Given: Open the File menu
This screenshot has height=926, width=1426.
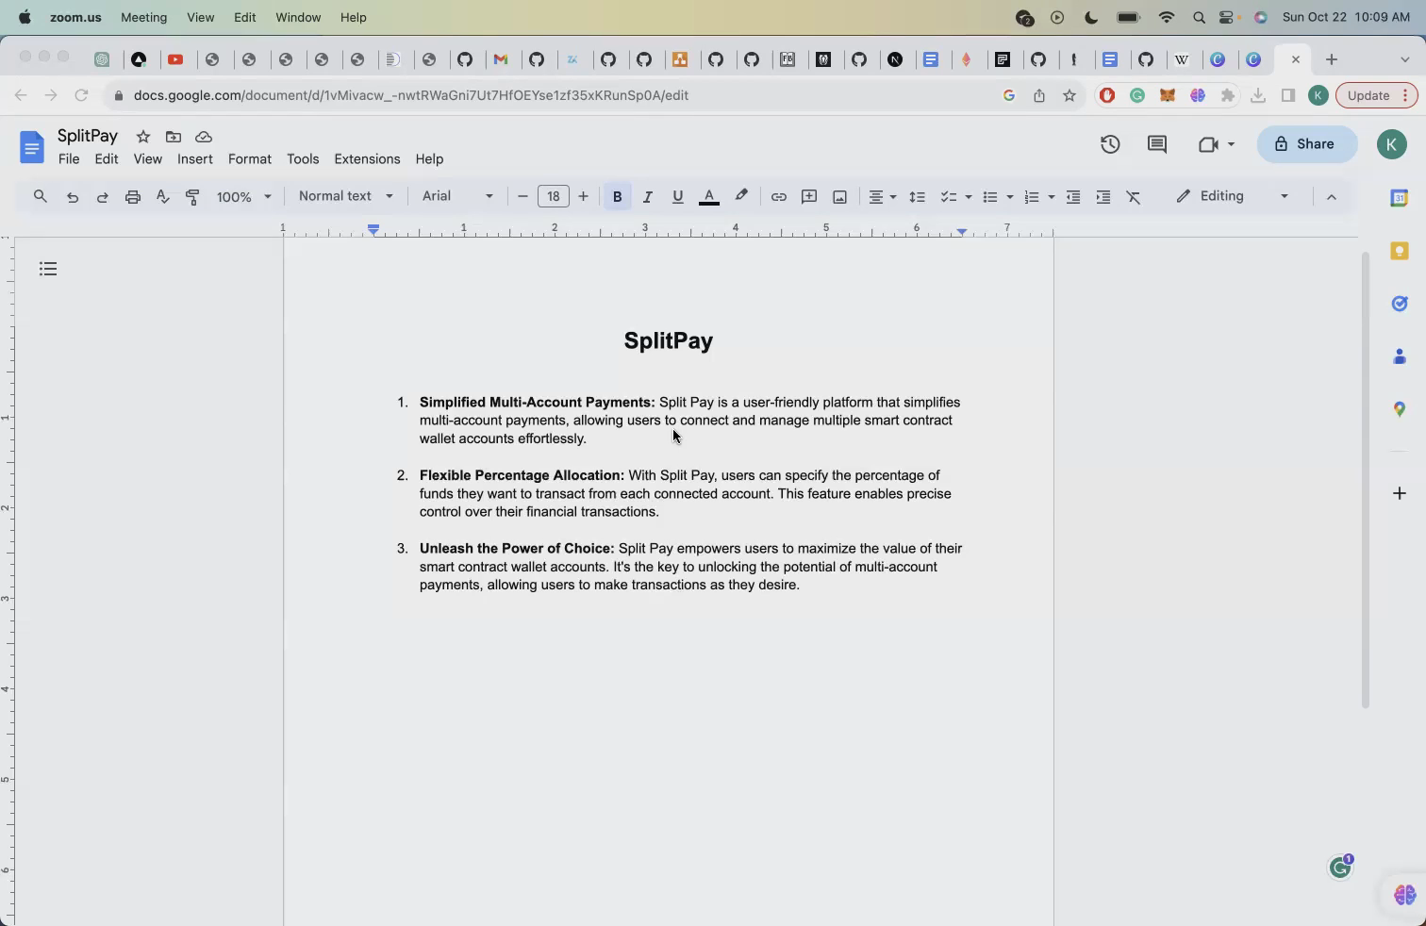Looking at the screenshot, I should click(69, 159).
